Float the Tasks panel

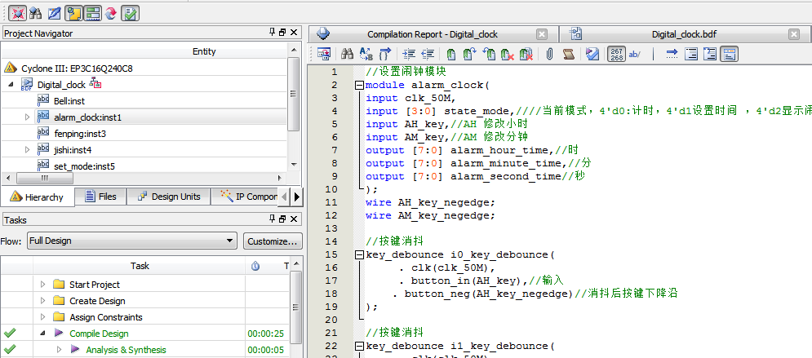[x=282, y=219]
